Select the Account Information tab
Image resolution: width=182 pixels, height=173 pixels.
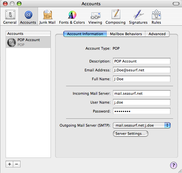(x=85, y=34)
